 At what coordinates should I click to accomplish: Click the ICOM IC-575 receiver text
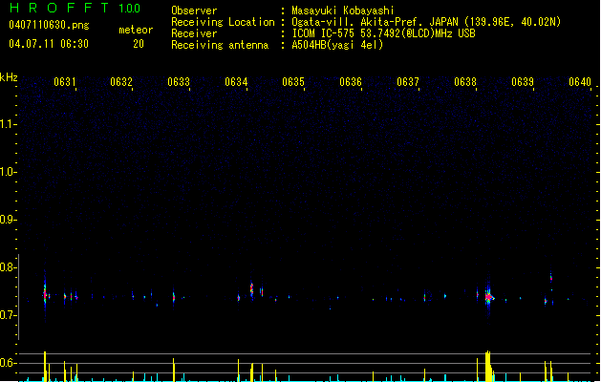coord(384,33)
